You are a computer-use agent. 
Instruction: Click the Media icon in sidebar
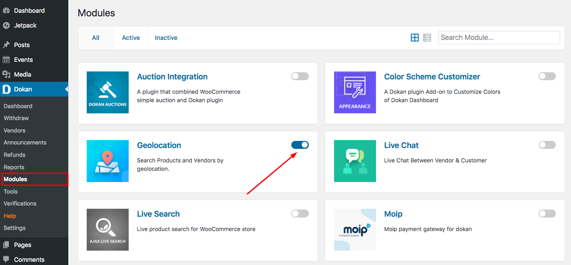point(6,75)
